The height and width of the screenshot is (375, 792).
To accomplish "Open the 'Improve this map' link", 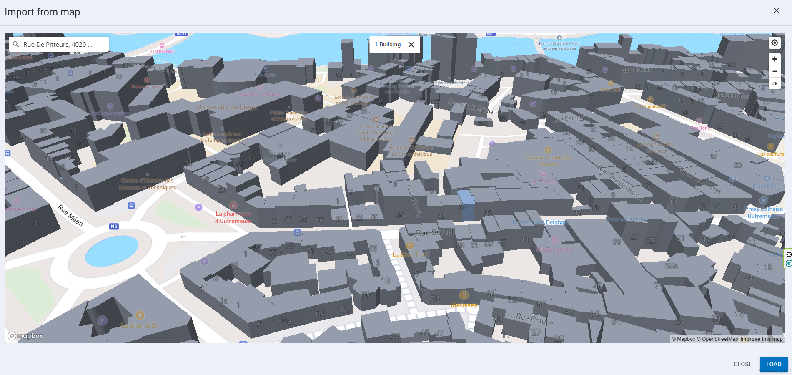I will click(761, 339).
